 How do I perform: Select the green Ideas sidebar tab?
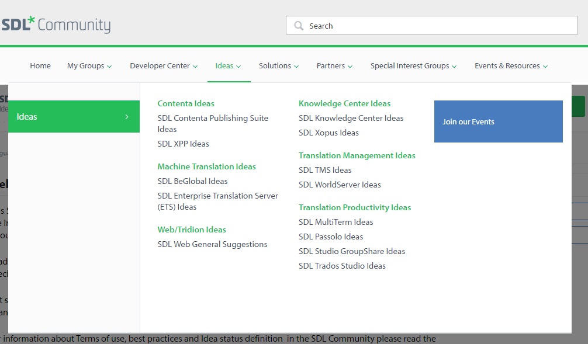coord(74,117)
